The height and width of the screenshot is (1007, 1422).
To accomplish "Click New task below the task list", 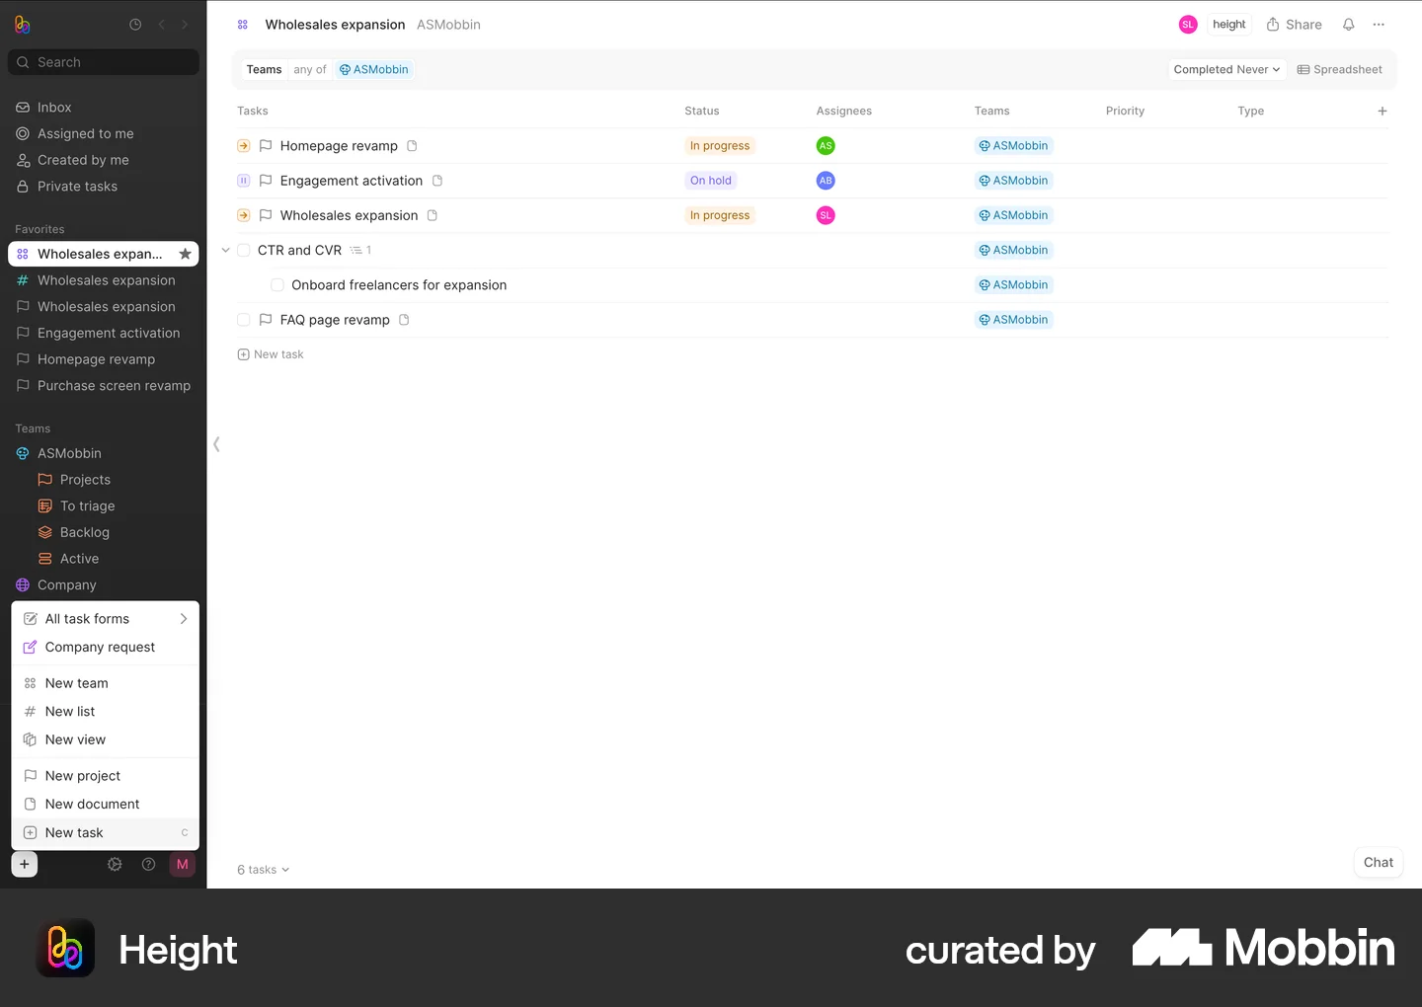I will (x=271, y=354).
